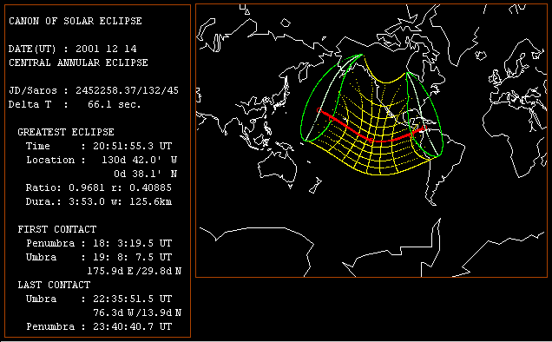Click the last Penumbra time 23:40:40.7 UT
Screen dimensions: 552x342
[133, 326]
